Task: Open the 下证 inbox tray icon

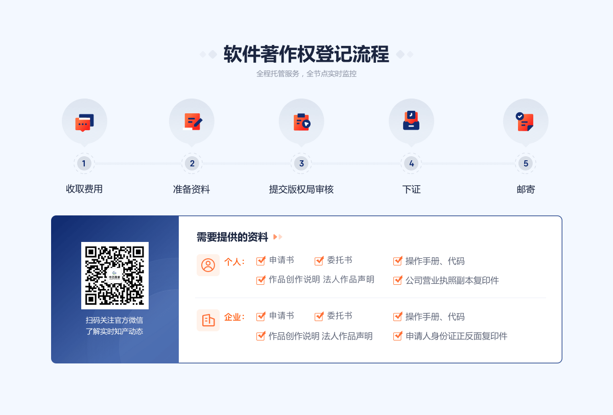Action: (x=411, y=120)
